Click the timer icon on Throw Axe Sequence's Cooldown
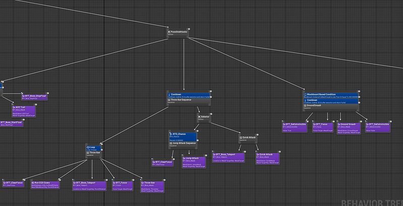403x206 pixels. point(169,94)
